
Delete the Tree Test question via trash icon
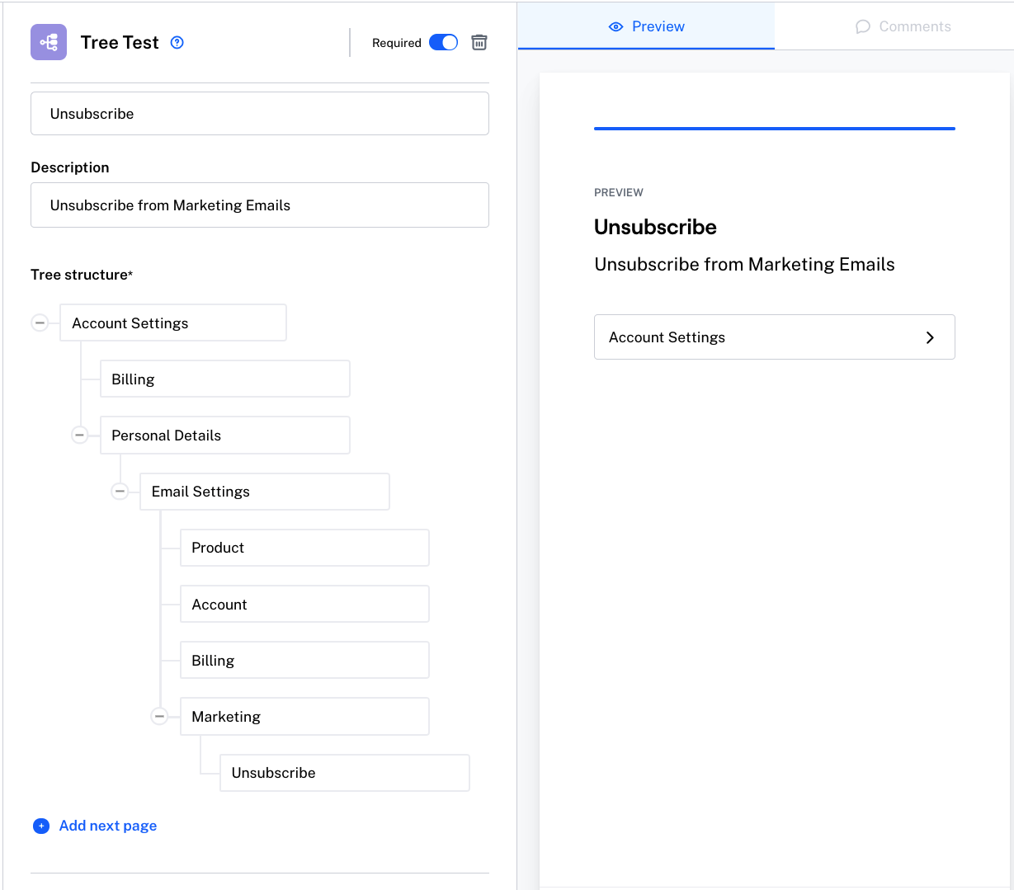tap(479, 43)
